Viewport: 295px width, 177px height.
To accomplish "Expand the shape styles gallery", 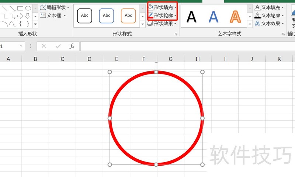I will point(143,24).
